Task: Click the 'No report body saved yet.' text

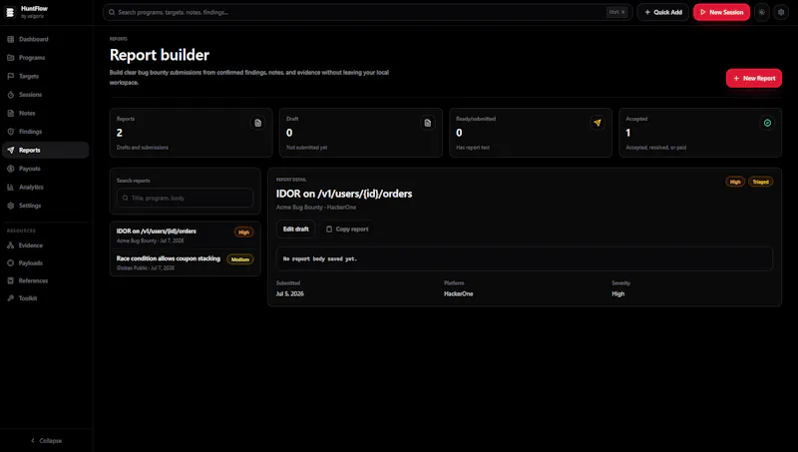Action: click(x=320, y=259)
